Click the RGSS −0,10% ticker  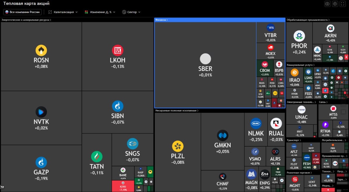(262, 83)
